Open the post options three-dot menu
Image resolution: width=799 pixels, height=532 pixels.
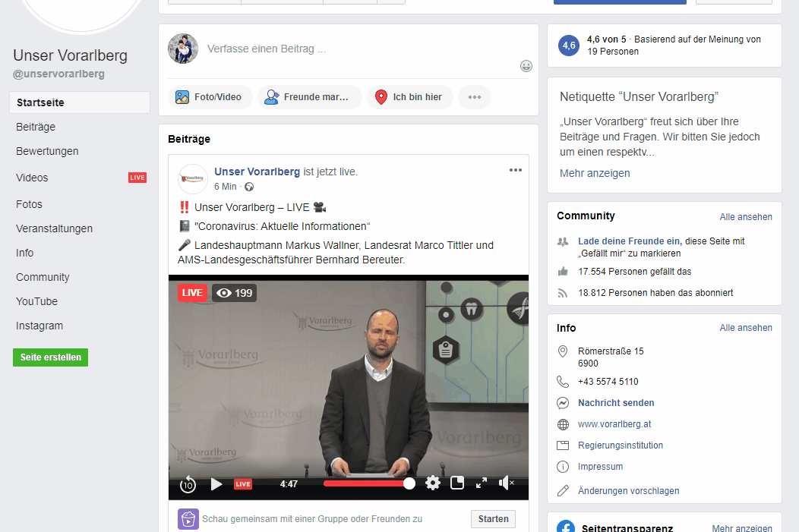tap(516, 170)
